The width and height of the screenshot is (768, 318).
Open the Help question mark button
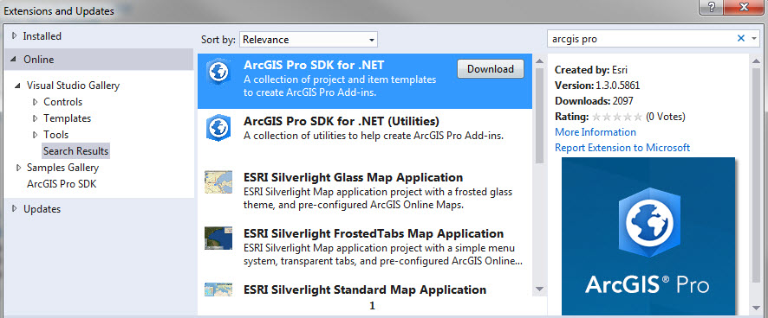712,7
